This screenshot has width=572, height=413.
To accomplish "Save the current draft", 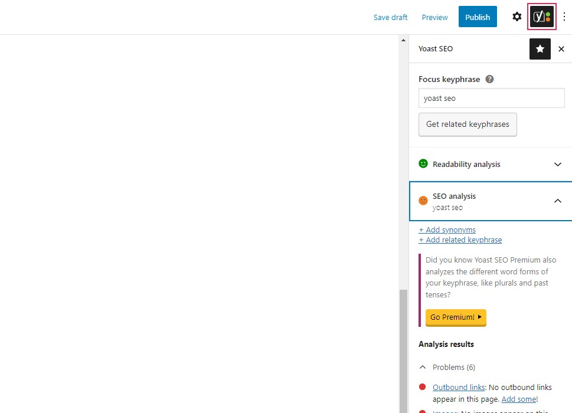I will pyautogui.click(x=390, y=17).
